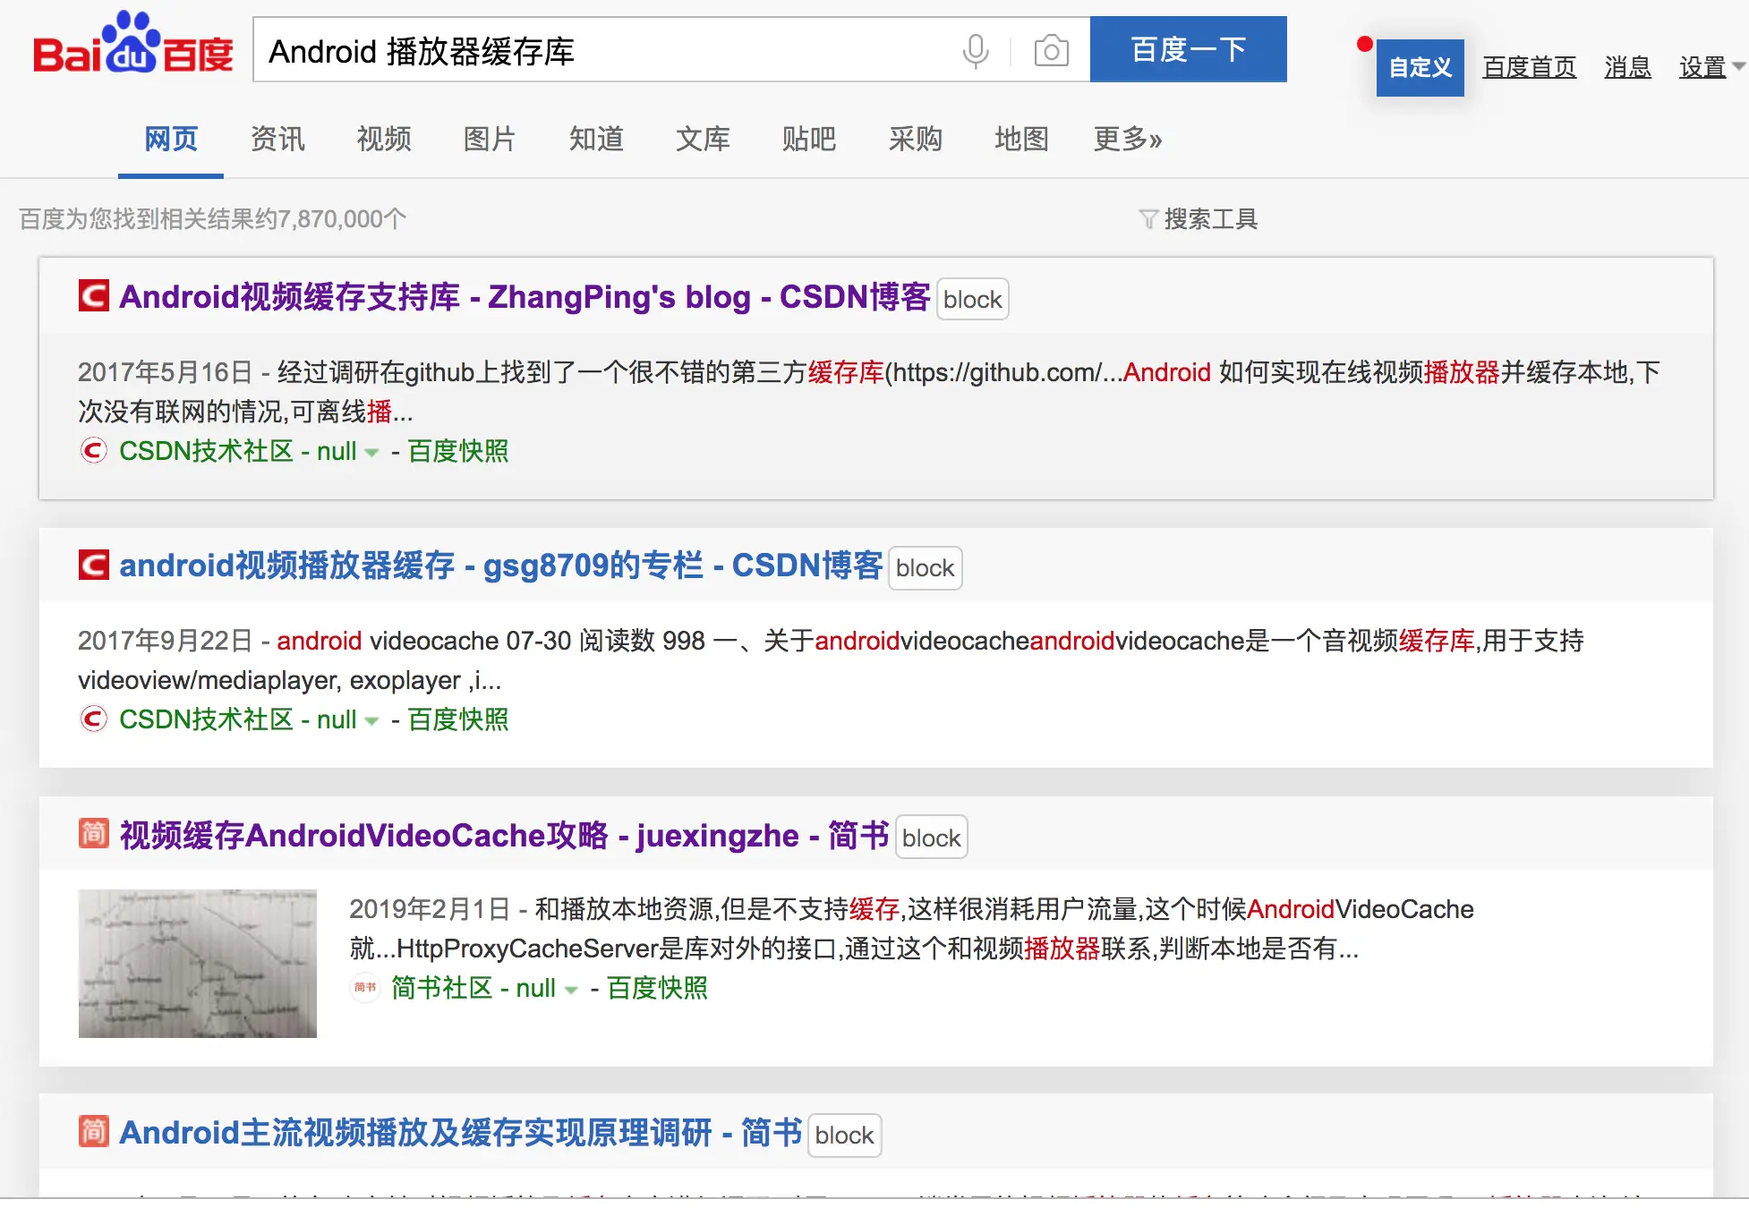
Task: Click the camera image search icon
Action: (1051, 50)
